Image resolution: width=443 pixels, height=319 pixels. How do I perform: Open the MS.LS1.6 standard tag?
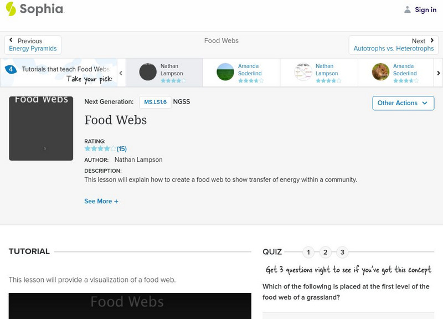155,102
